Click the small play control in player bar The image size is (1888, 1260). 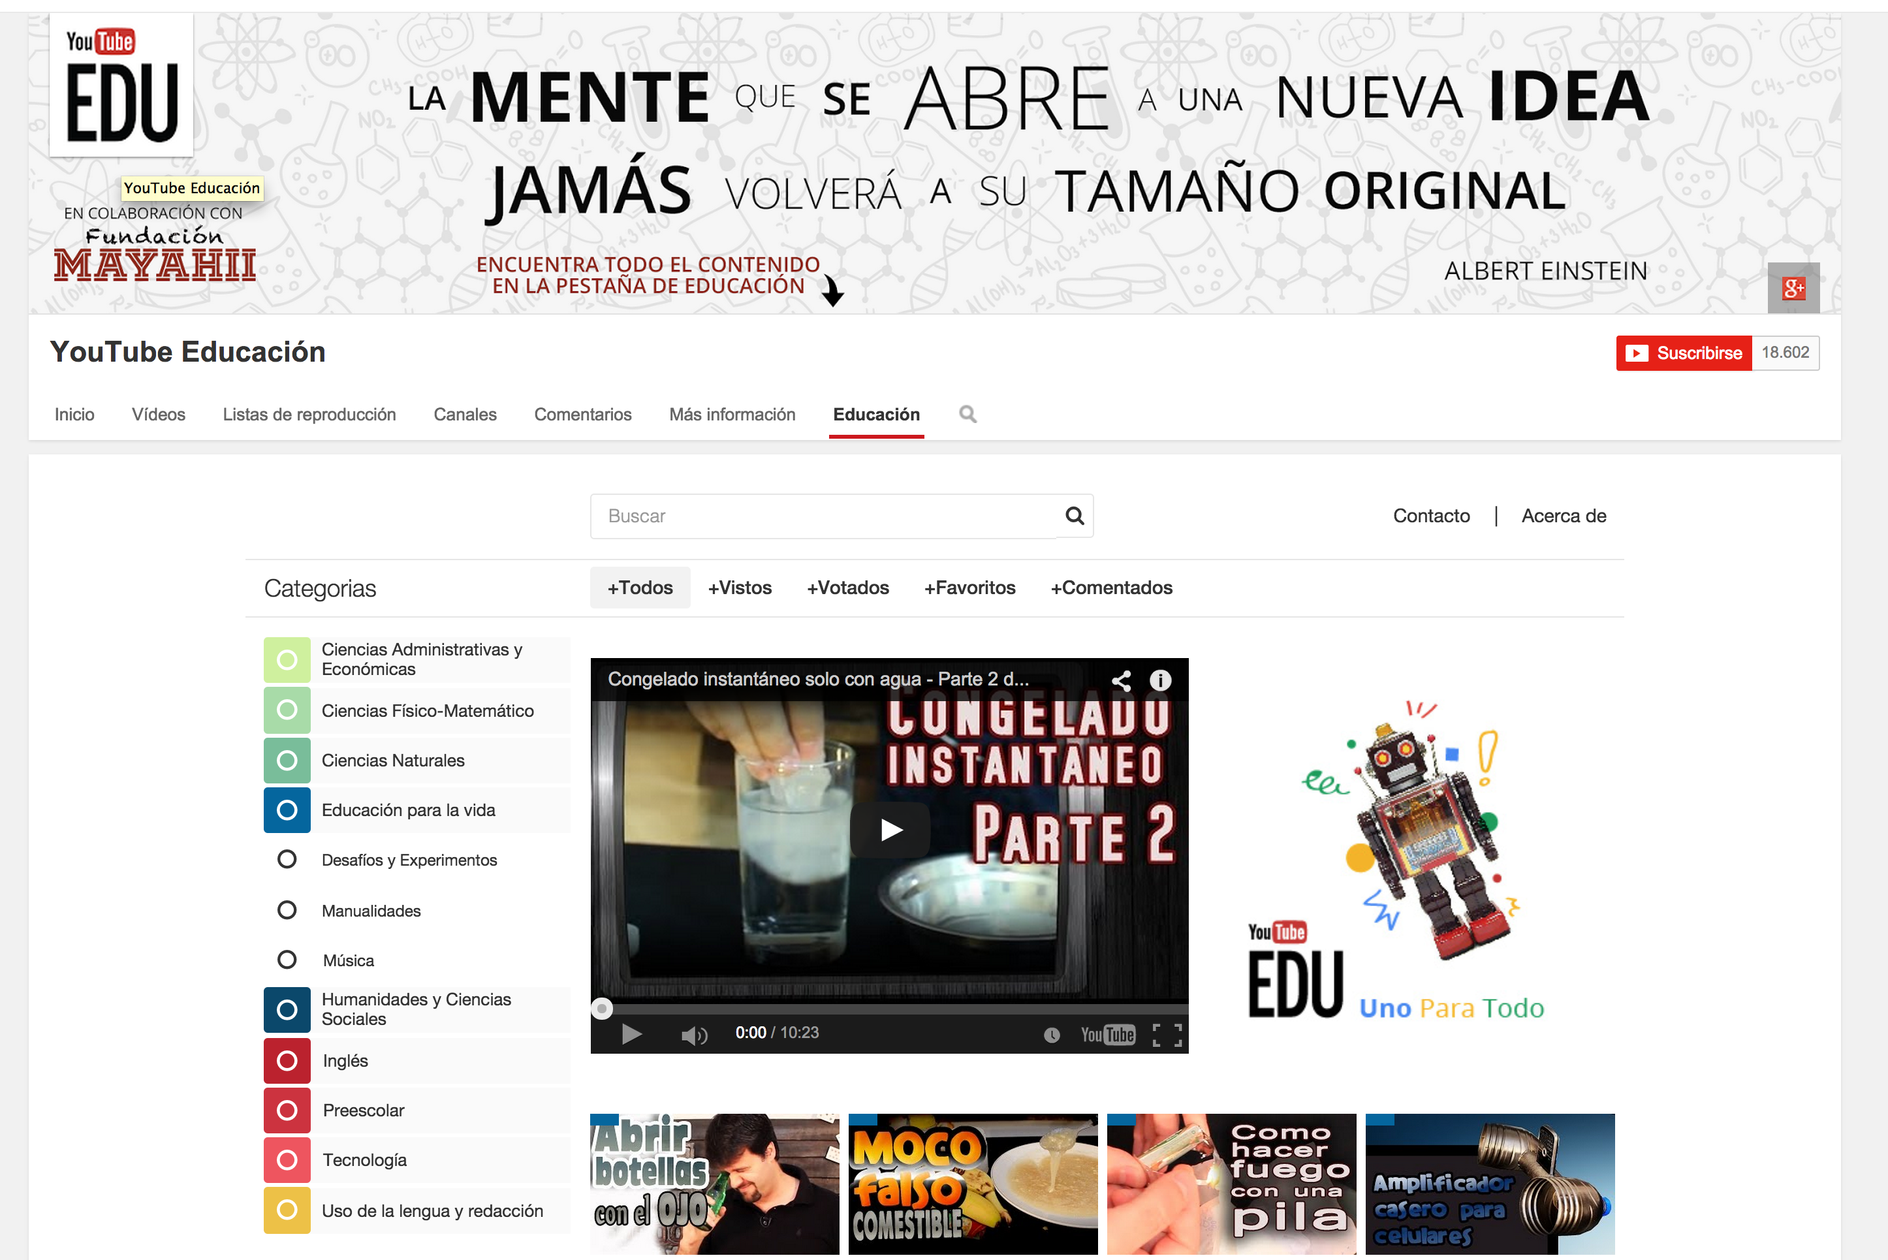click(631, 1033)
